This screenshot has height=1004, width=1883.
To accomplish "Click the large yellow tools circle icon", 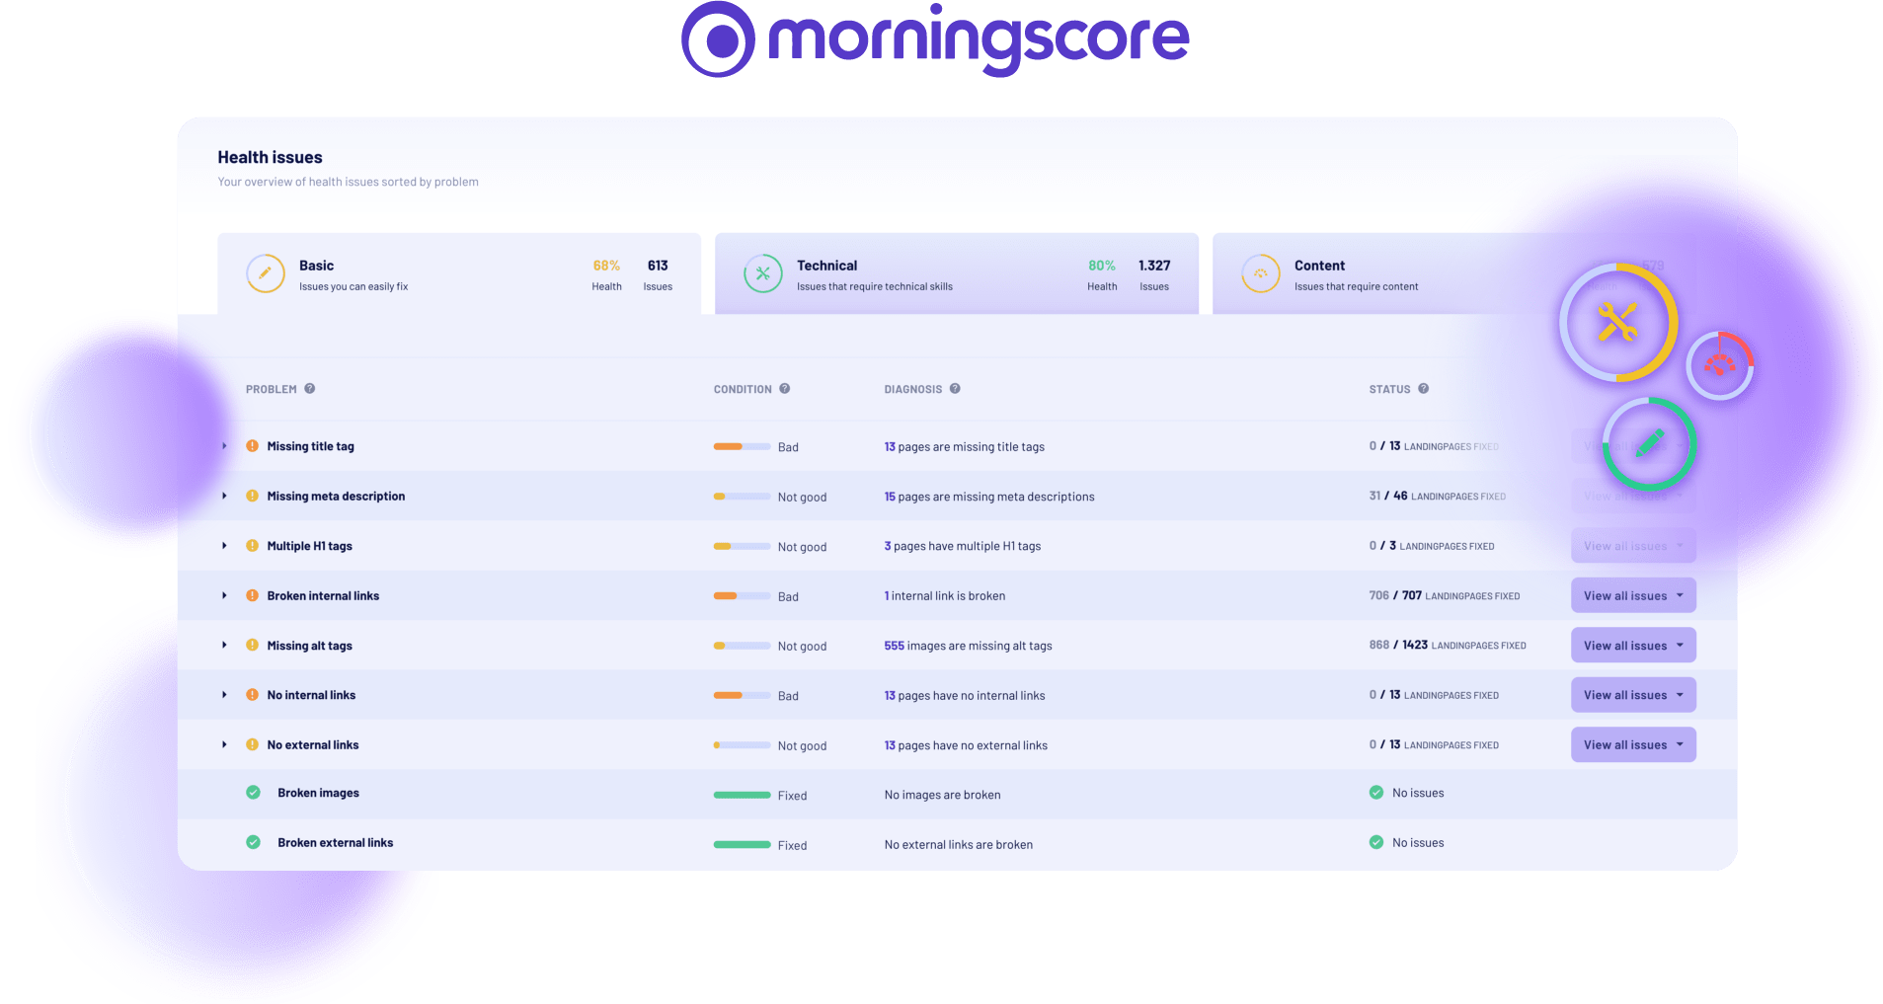I will click(1617, 323).
